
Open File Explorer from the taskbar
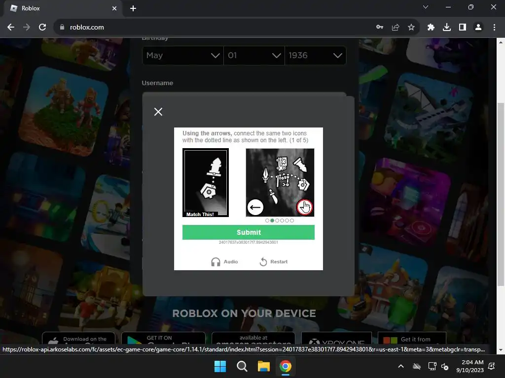coord(263,366)
